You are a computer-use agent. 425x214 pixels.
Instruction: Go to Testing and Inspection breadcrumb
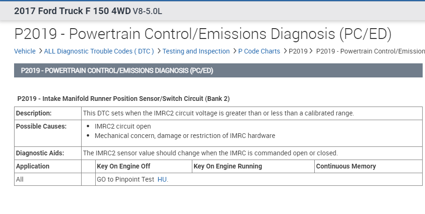[x=196, y=51]
